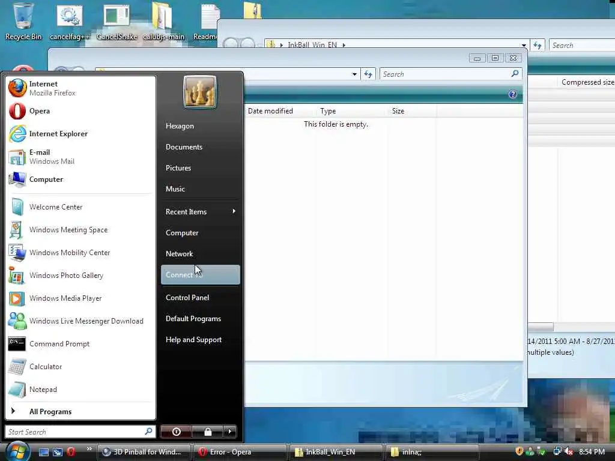Open Windows Mobility Center
615x461 pixels.
click(x=80, y=253)
